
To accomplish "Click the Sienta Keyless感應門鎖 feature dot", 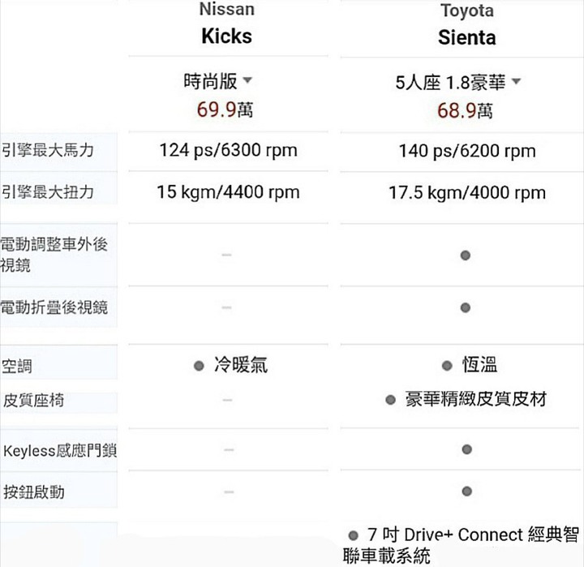I will (x=466, y=449).
